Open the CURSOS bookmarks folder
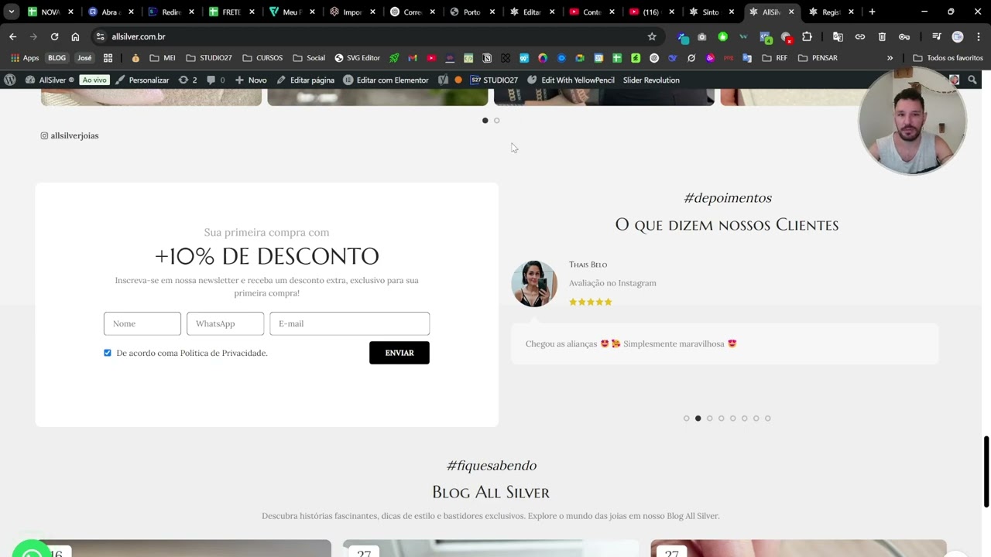 [262, 58]
